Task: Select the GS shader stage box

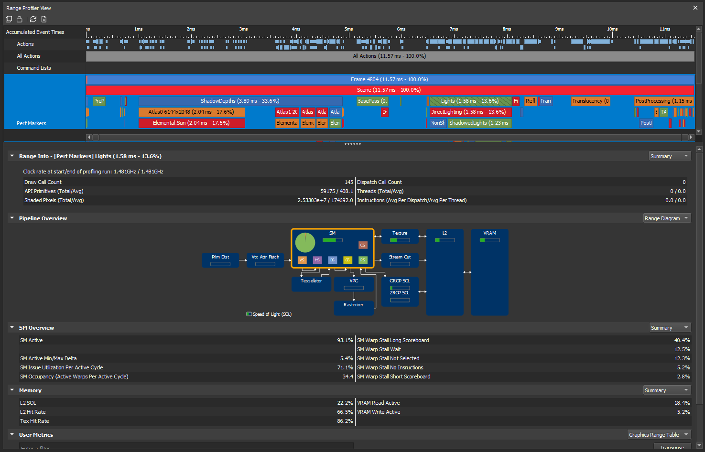Action: (x=348, y=260)
